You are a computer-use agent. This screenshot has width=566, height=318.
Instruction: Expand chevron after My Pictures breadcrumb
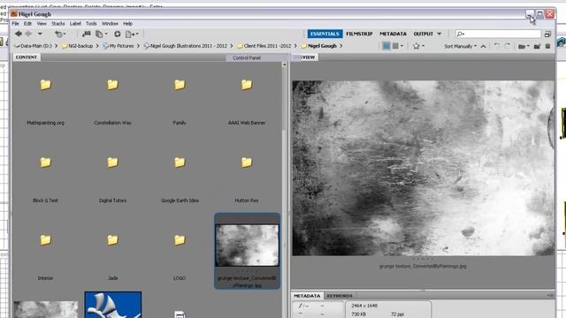pos(138,46)
